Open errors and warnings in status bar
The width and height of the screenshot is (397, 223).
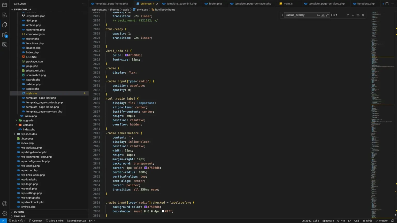click(x=17, y=221)
